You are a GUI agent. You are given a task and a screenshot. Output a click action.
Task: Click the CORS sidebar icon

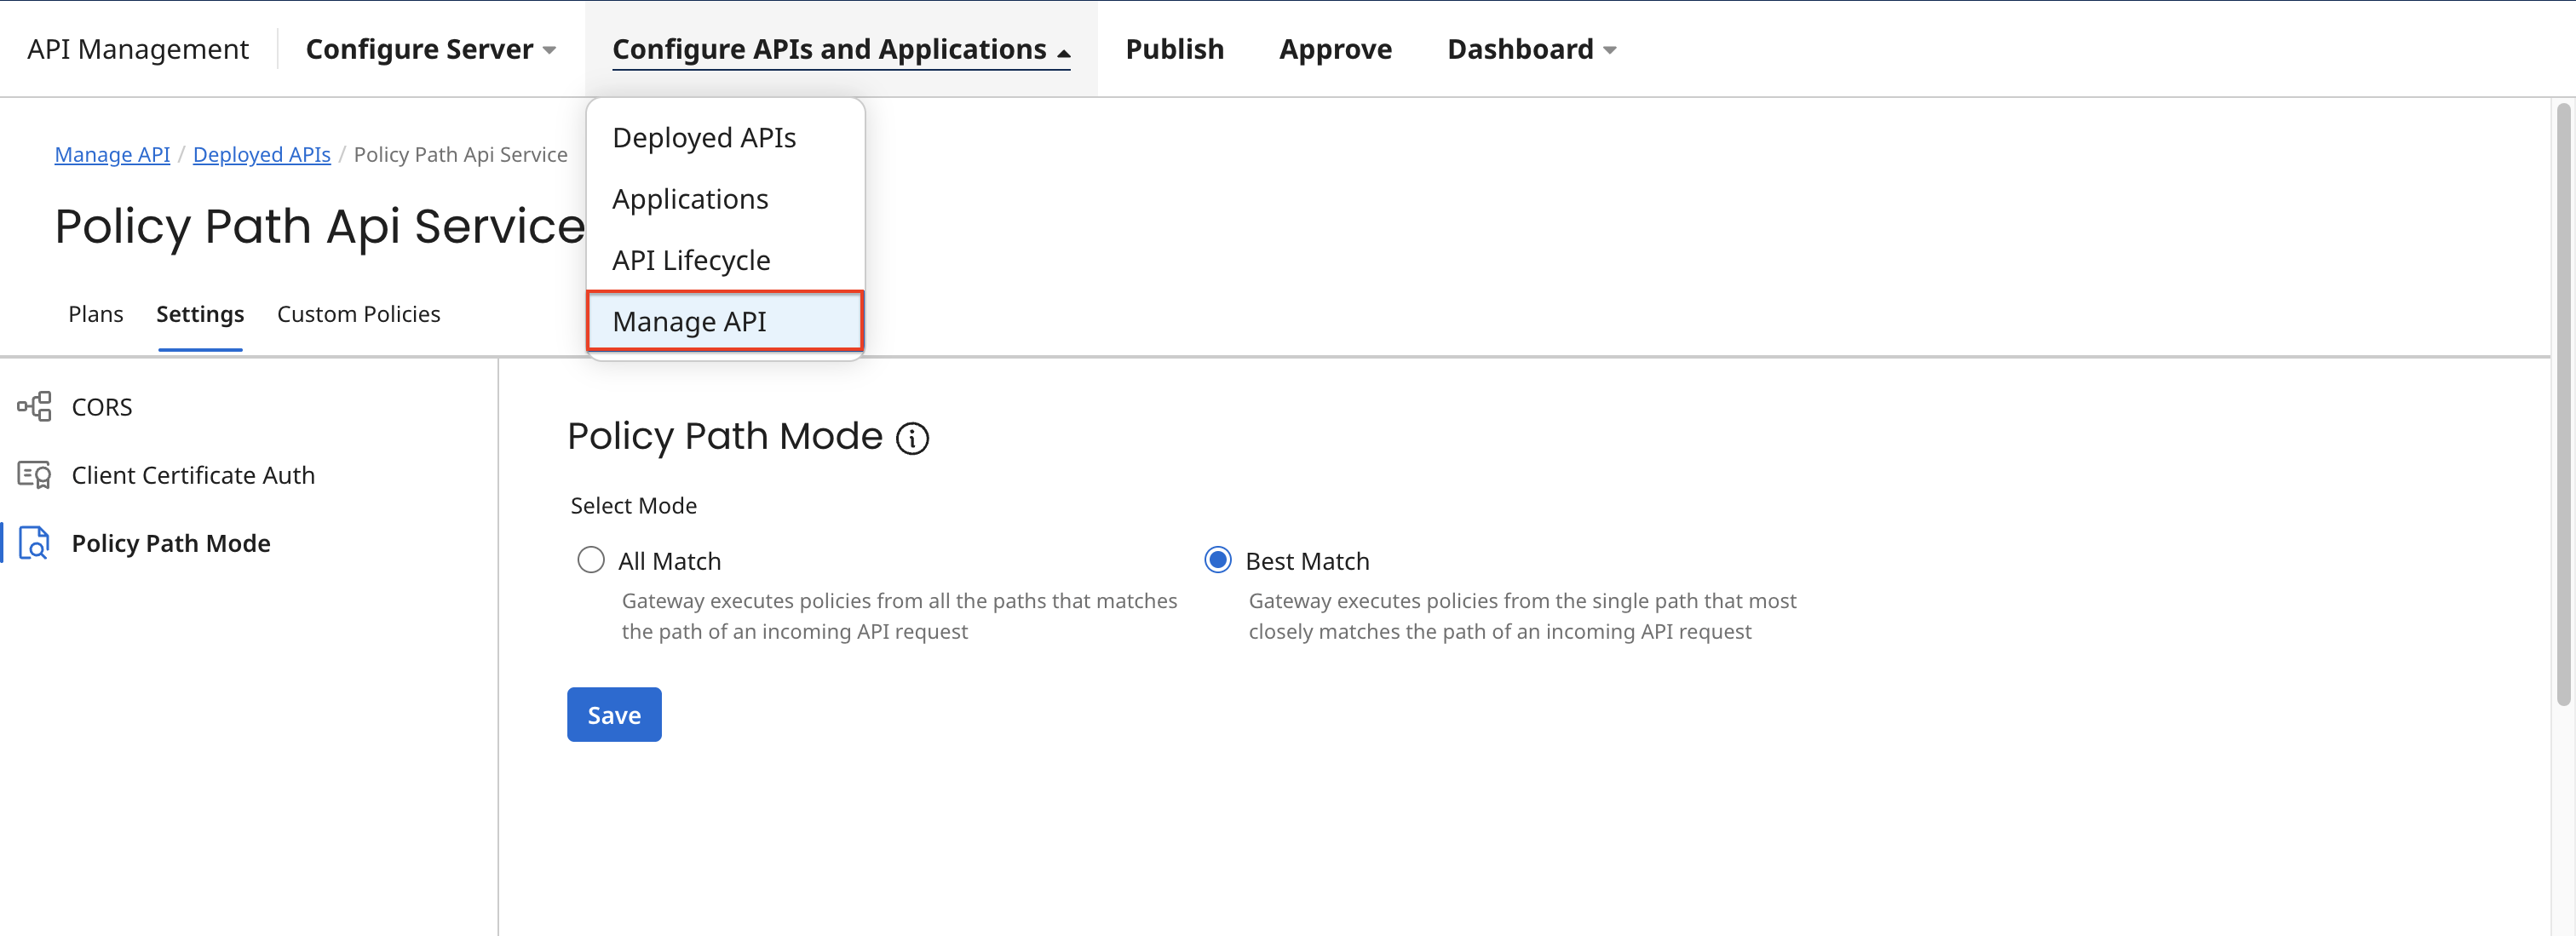[x=34, y=407]
